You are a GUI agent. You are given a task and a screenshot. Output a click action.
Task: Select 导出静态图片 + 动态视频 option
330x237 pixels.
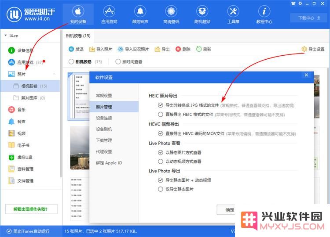point(160,180)
